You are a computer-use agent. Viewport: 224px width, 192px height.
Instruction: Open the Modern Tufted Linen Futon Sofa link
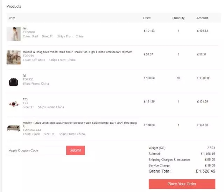pyautogui.click(x=79, y=123)
